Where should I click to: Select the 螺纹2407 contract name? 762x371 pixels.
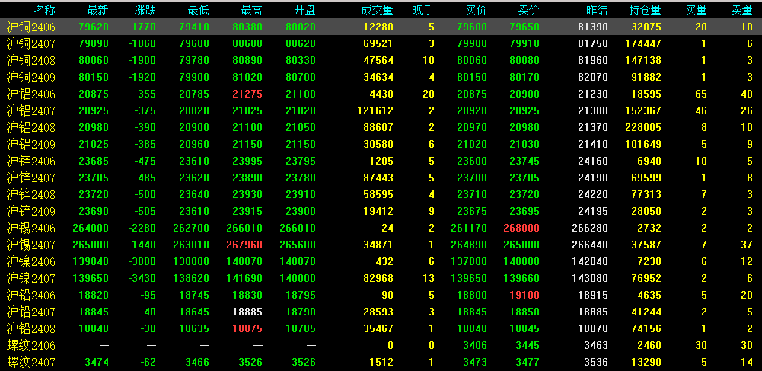click(30, 362)
